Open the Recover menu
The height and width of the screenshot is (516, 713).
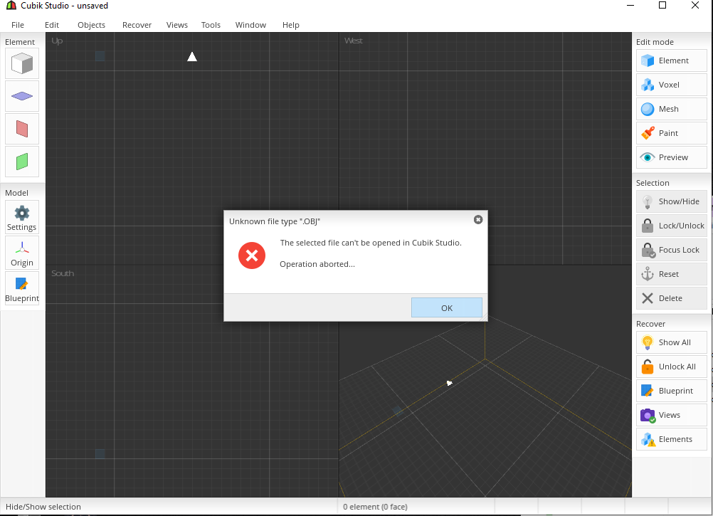pos(137,25)
